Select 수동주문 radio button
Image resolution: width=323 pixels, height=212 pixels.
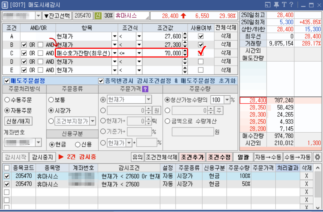(x=7, y=100)
